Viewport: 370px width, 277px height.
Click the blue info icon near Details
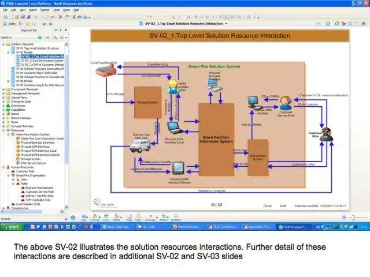click(73, 218)
